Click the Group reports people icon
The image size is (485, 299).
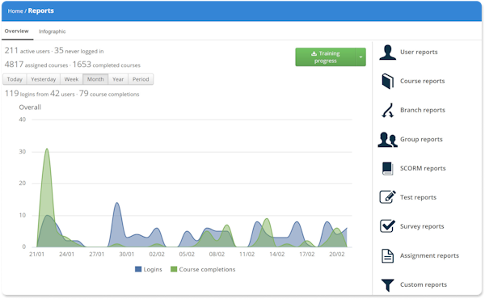387,140
